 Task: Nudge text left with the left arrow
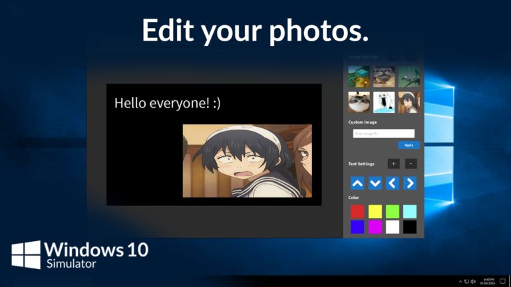tap(393, 183)
